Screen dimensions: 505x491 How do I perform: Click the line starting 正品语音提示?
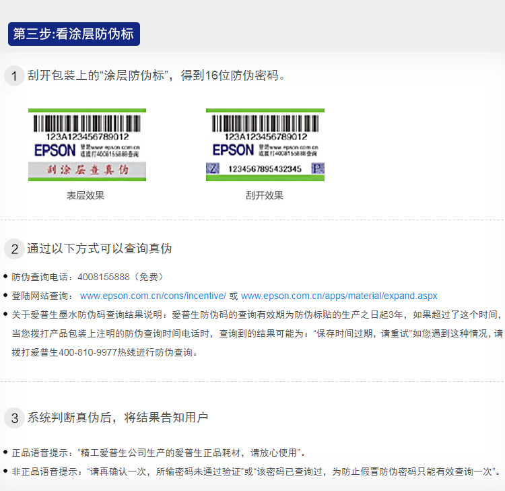pyautogui.click(x=158, y=453)
